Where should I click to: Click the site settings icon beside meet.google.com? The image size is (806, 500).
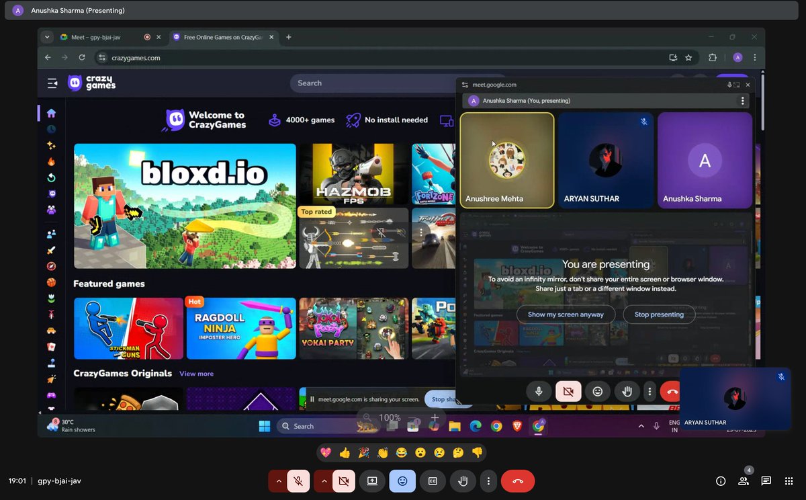[465, 85]
